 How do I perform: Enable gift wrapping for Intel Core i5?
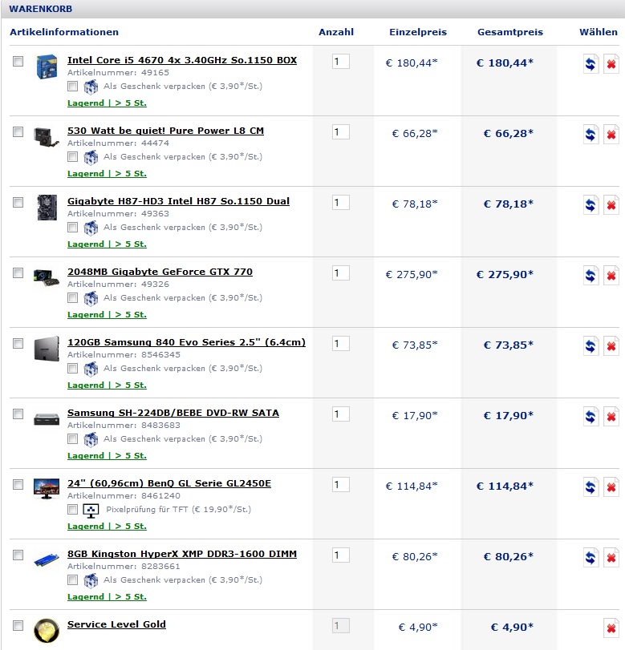pos(73,87)
